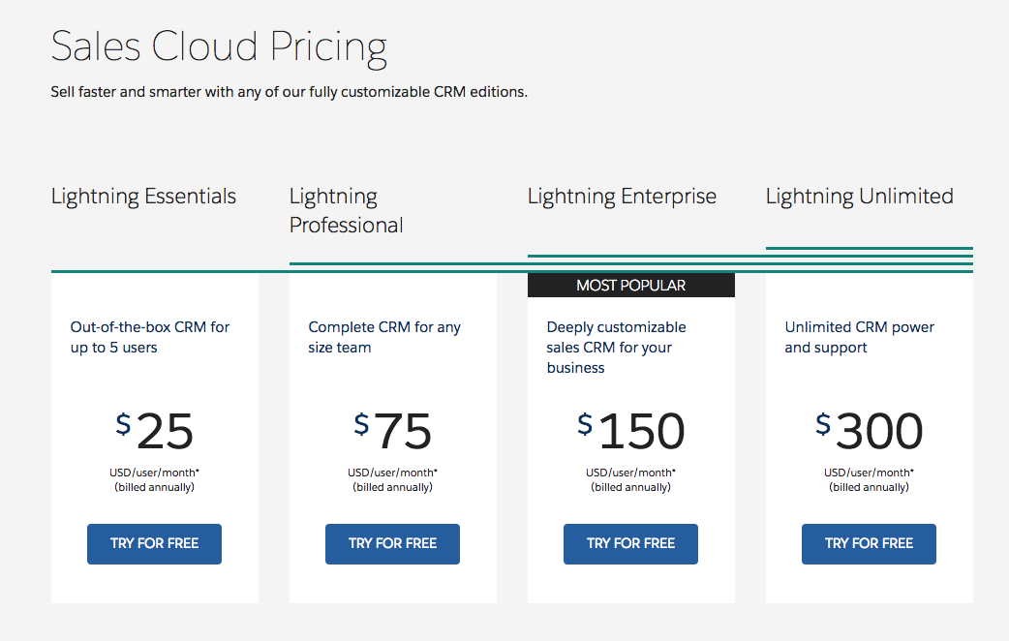Click the Most Popular badge
This screenshot has width=1009, height=641.
point(630,286)
